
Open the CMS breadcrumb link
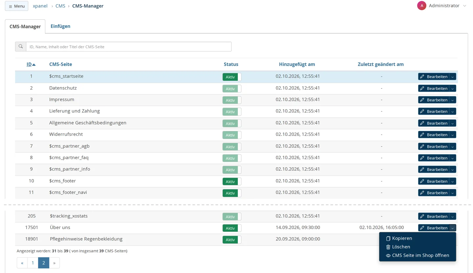pyautogui.click(x=60, y=6)
